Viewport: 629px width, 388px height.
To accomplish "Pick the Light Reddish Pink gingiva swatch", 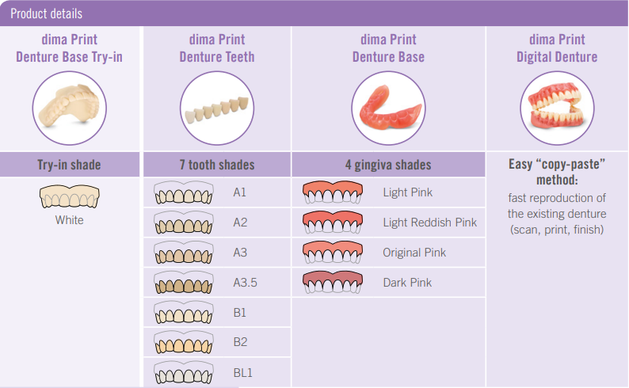I will pos(333,223).
